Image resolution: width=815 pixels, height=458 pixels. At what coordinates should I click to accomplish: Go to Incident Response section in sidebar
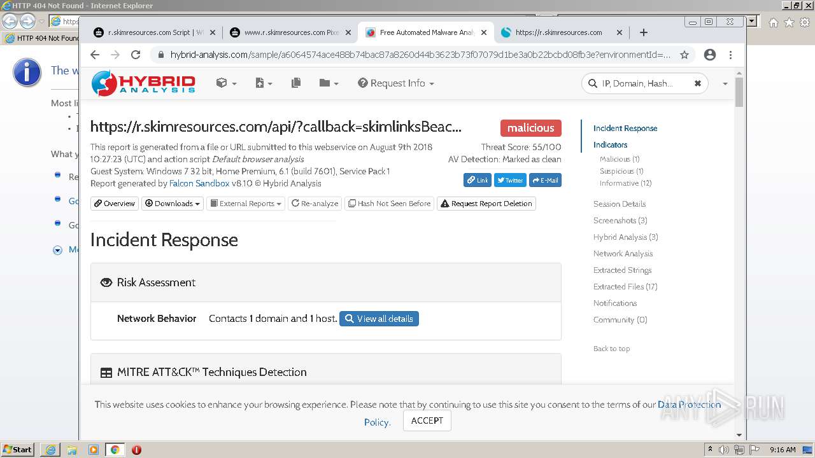pyautogui.click(x=625, y=128)
